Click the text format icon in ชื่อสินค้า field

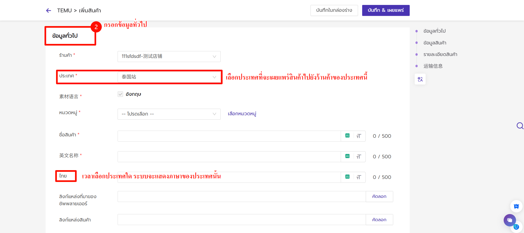point(359,136)
